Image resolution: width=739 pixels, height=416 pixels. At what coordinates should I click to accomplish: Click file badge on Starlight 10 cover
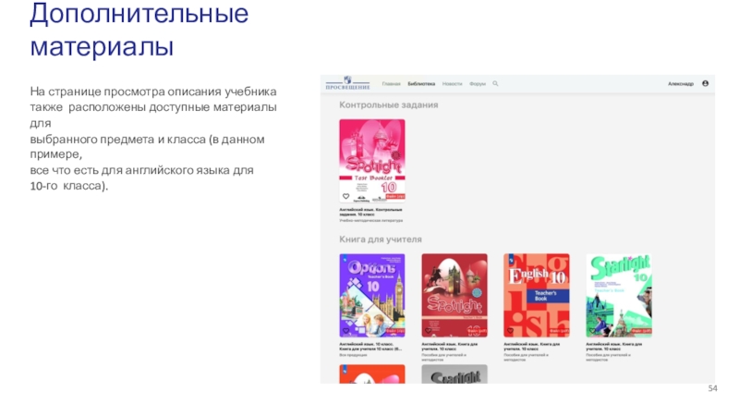tap(642, 331)
